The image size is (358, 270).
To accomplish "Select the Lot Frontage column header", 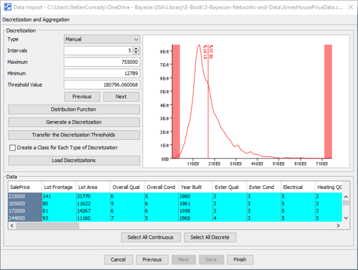I will [59, 187].
